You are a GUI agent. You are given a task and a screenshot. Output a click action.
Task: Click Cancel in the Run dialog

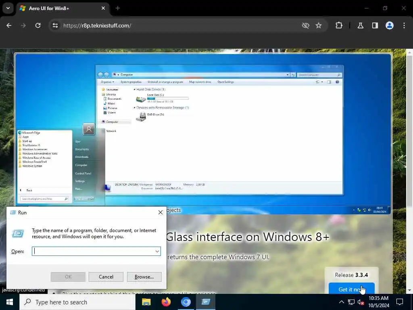point(106,277)
